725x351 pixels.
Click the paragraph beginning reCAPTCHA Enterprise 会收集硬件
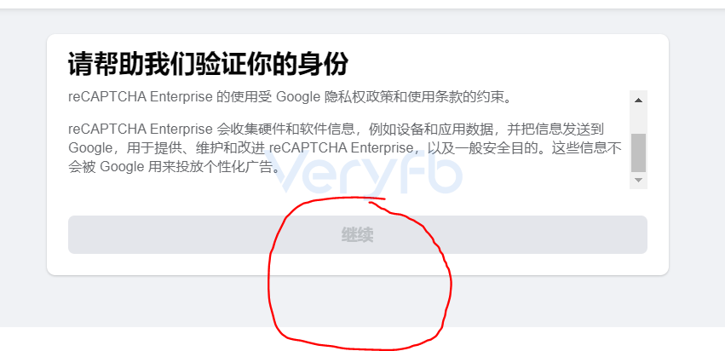(345, 147)
